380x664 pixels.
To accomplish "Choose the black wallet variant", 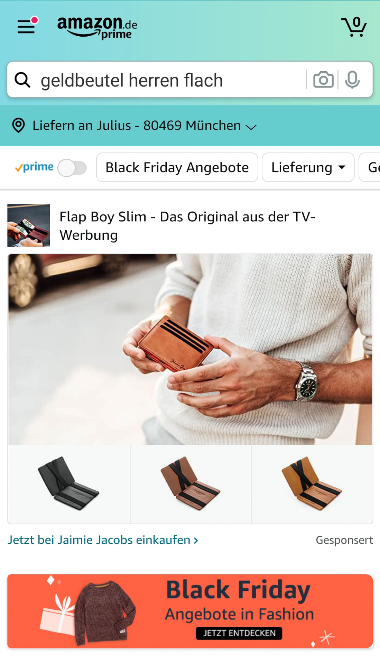I will coord(69,484).
